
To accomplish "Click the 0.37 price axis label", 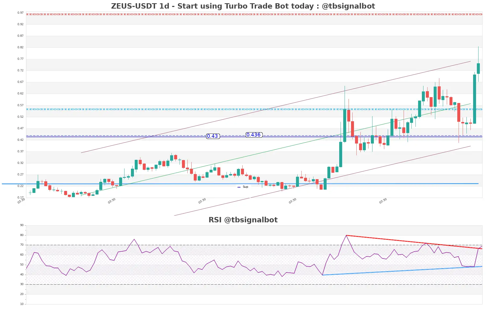I will coord(20,152).
